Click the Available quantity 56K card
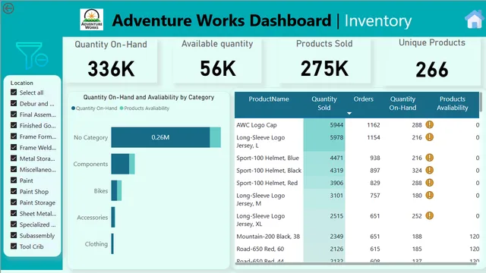Screen dimensions: 486x273 click(217, 61)
